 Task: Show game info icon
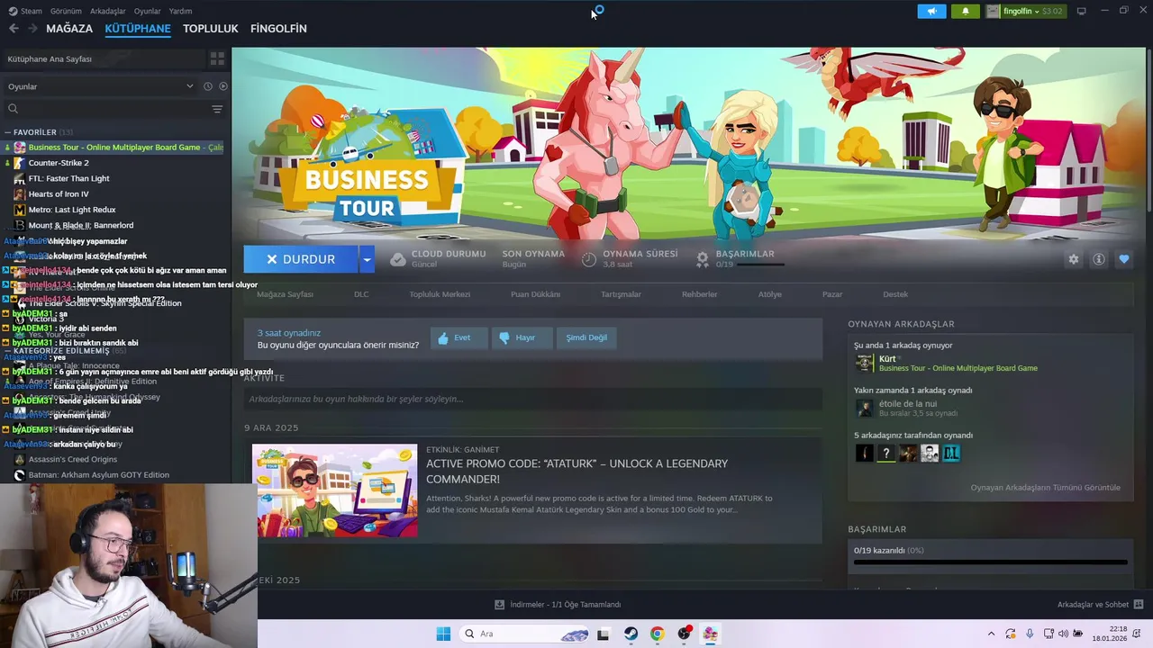(1098, 259)
